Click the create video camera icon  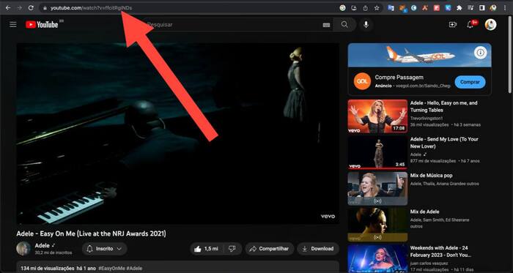pos(453,24)
